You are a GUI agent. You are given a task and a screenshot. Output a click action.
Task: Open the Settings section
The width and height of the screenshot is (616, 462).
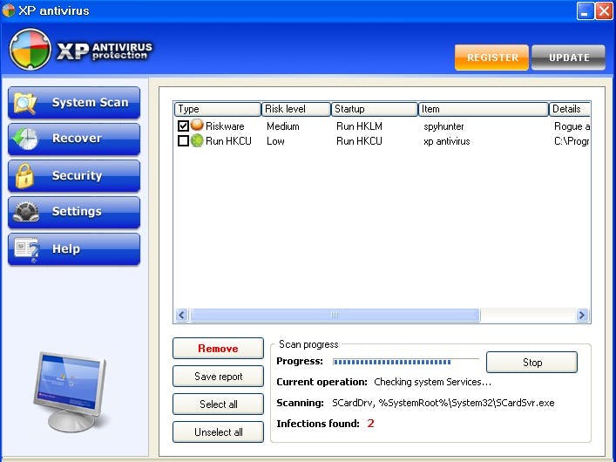(74, 212)
